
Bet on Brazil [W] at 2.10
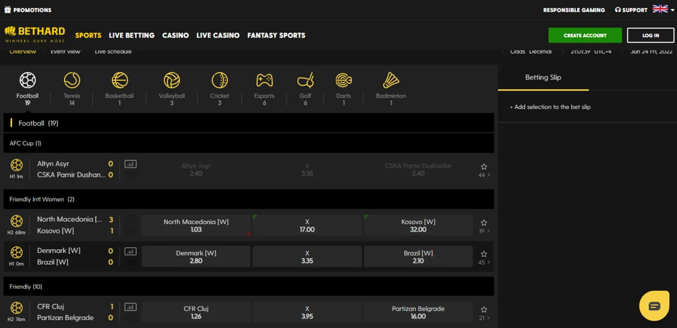point(418,257)
